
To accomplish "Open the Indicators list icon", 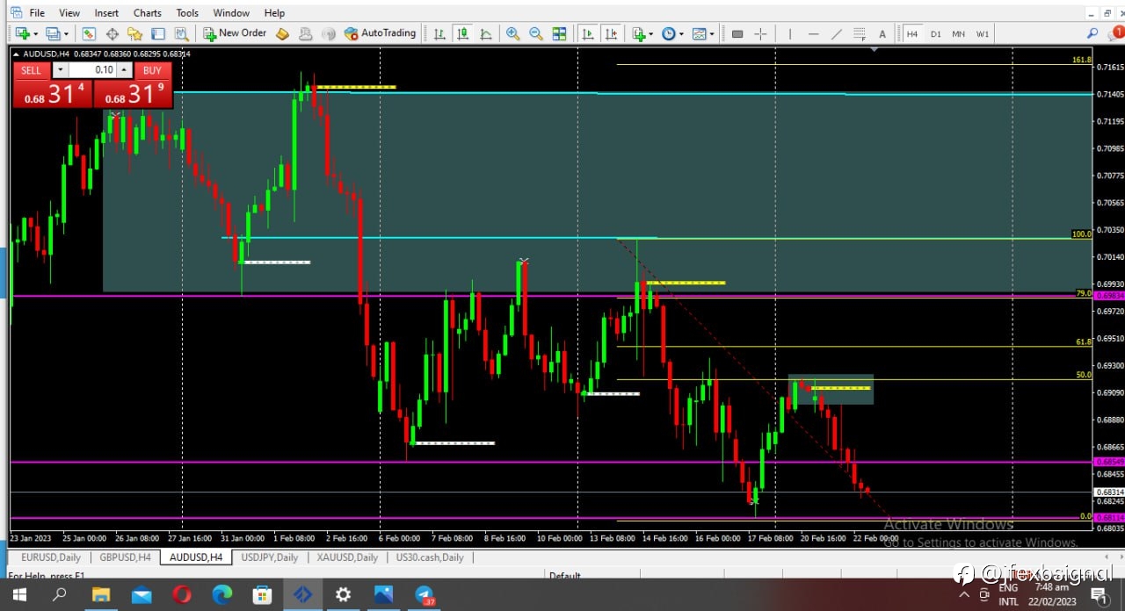I will 639,33.
